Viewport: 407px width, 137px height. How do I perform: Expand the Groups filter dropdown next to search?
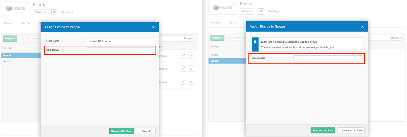coord(396,38)
